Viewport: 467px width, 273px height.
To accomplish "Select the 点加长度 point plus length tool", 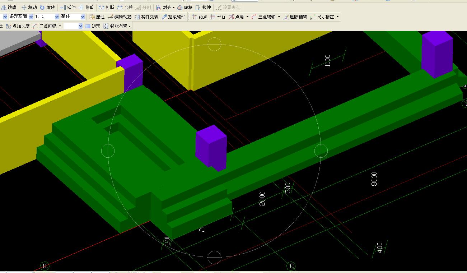I will click(18, 26).
